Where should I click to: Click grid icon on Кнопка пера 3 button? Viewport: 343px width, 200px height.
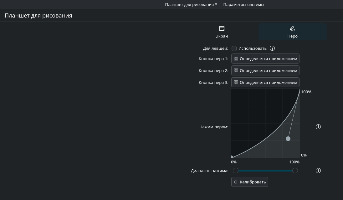236,82
